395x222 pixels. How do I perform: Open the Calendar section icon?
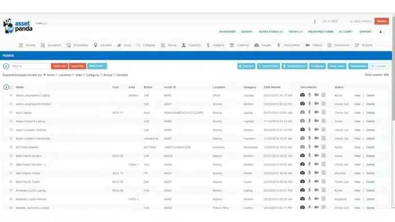pyautogui.click(x=232, y=45)
